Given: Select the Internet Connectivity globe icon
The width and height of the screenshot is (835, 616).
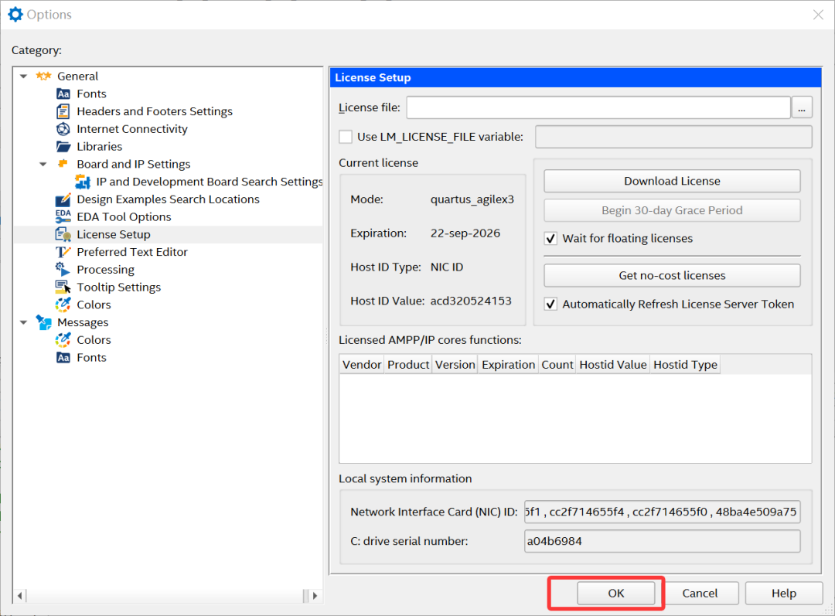Looking at the screenshot, I should coord(63,129).
